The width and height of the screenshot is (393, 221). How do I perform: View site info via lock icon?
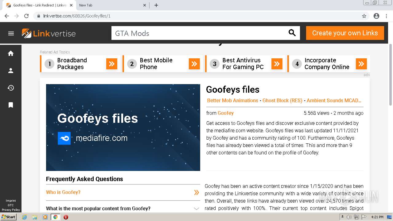[x=39, y=16]
